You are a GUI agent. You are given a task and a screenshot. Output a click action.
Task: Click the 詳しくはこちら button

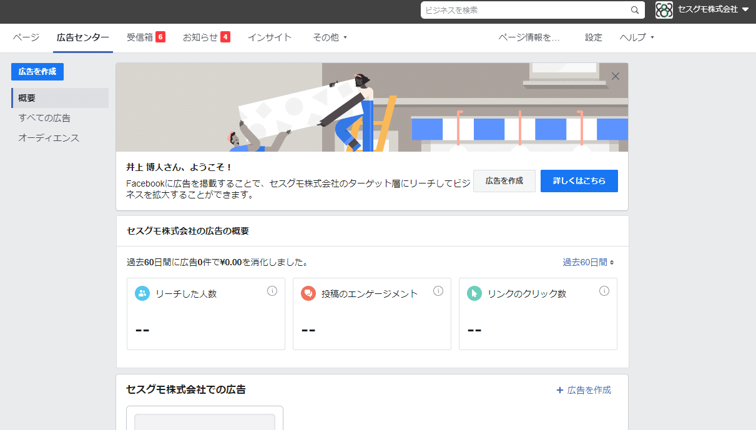(x=579, y=181)
